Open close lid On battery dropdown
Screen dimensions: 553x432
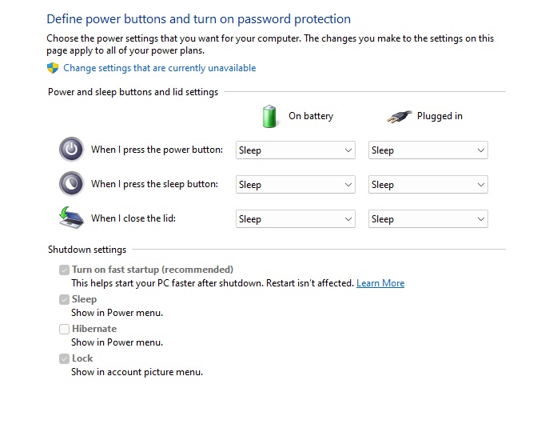pos(296,219)
